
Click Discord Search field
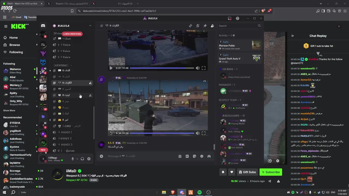(240, 26)
